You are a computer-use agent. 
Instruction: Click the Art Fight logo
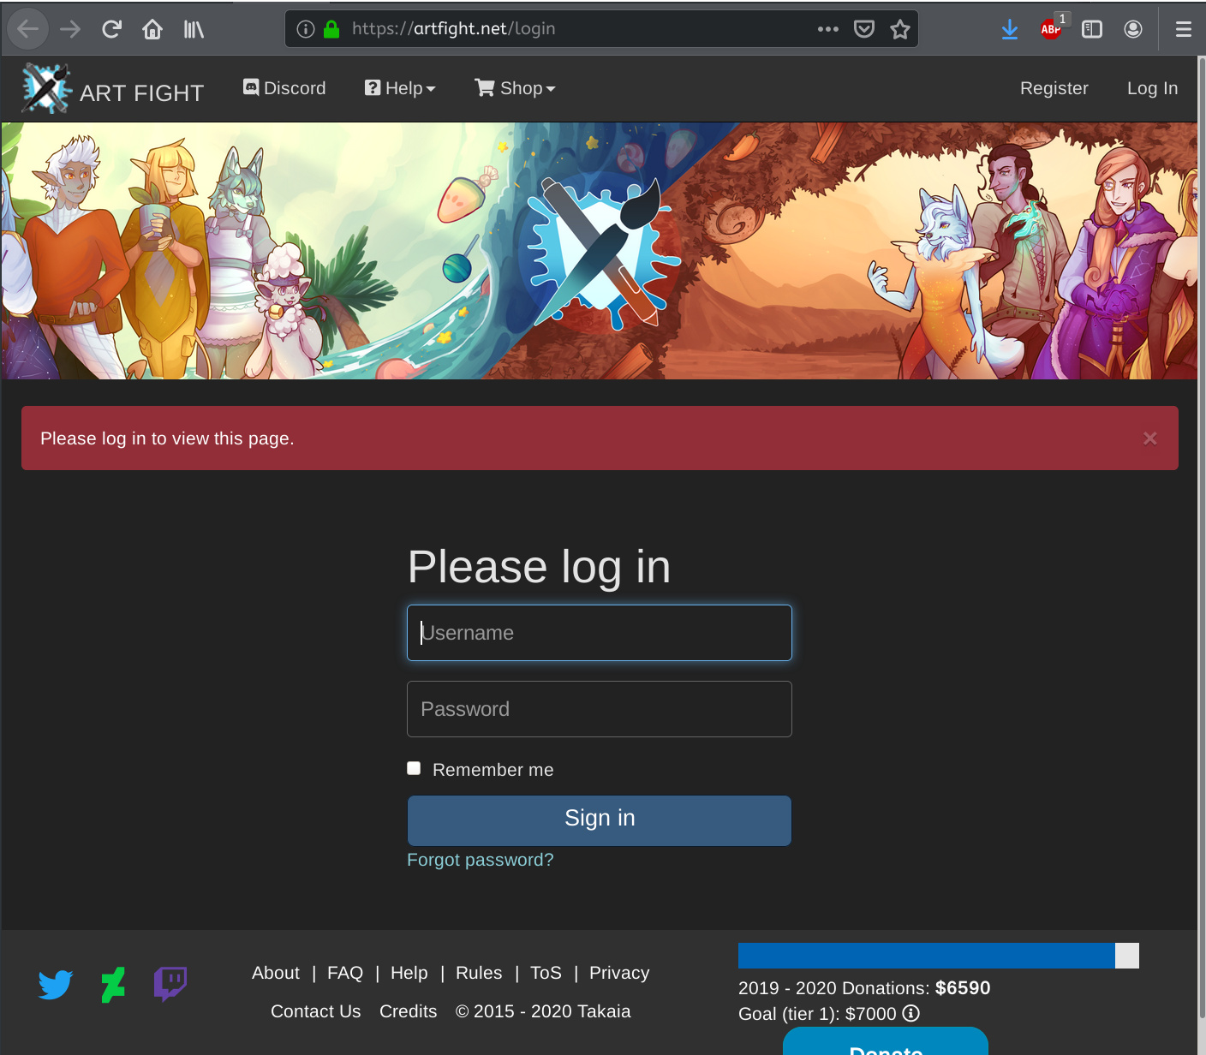tap(45, 88)
